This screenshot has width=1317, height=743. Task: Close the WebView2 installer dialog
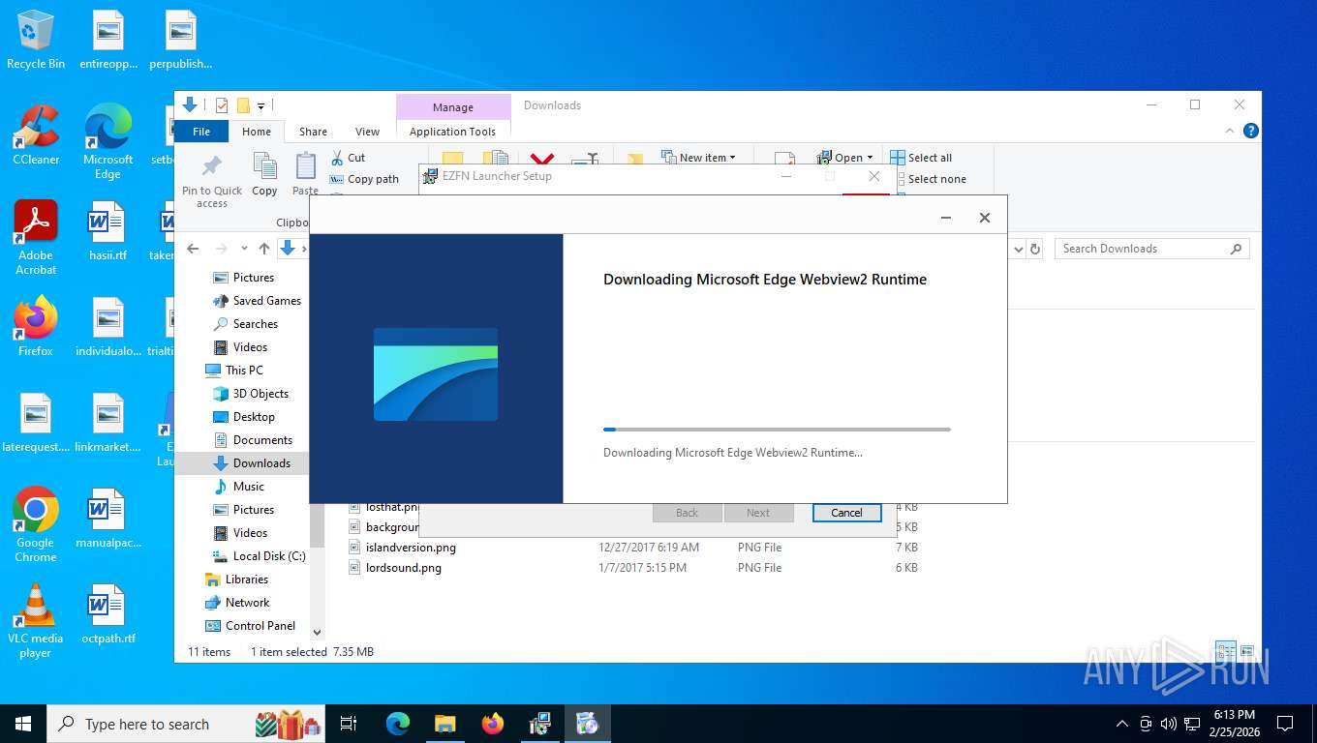coord(985,218)
